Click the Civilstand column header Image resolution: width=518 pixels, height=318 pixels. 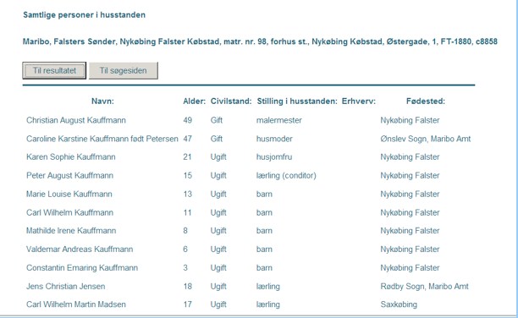point(231,101)
